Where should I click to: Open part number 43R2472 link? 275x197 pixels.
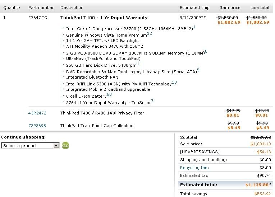(x=37, y=113)
